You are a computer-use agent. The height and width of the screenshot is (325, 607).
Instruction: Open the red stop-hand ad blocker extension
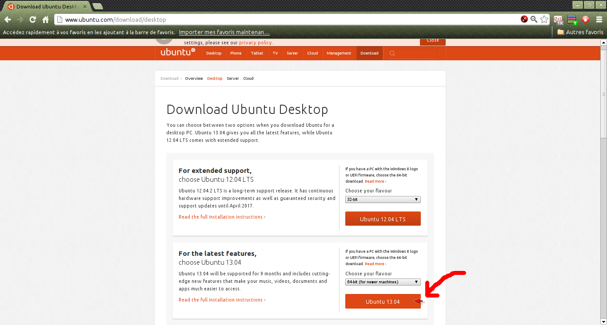pyautogui.click(x=585, y=19)
